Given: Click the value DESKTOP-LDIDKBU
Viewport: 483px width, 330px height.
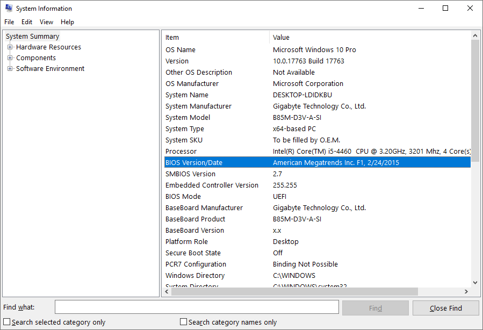Looking at the screenshot, I should pos(302,95).
